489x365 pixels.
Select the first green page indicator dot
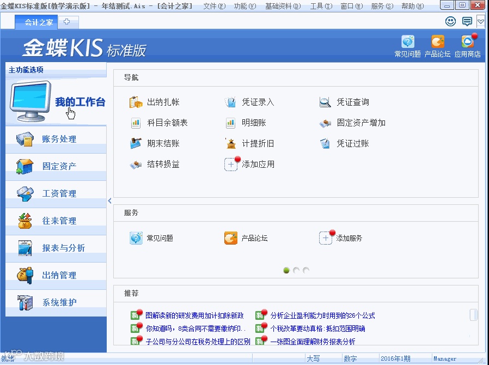[x=286, y=270]
